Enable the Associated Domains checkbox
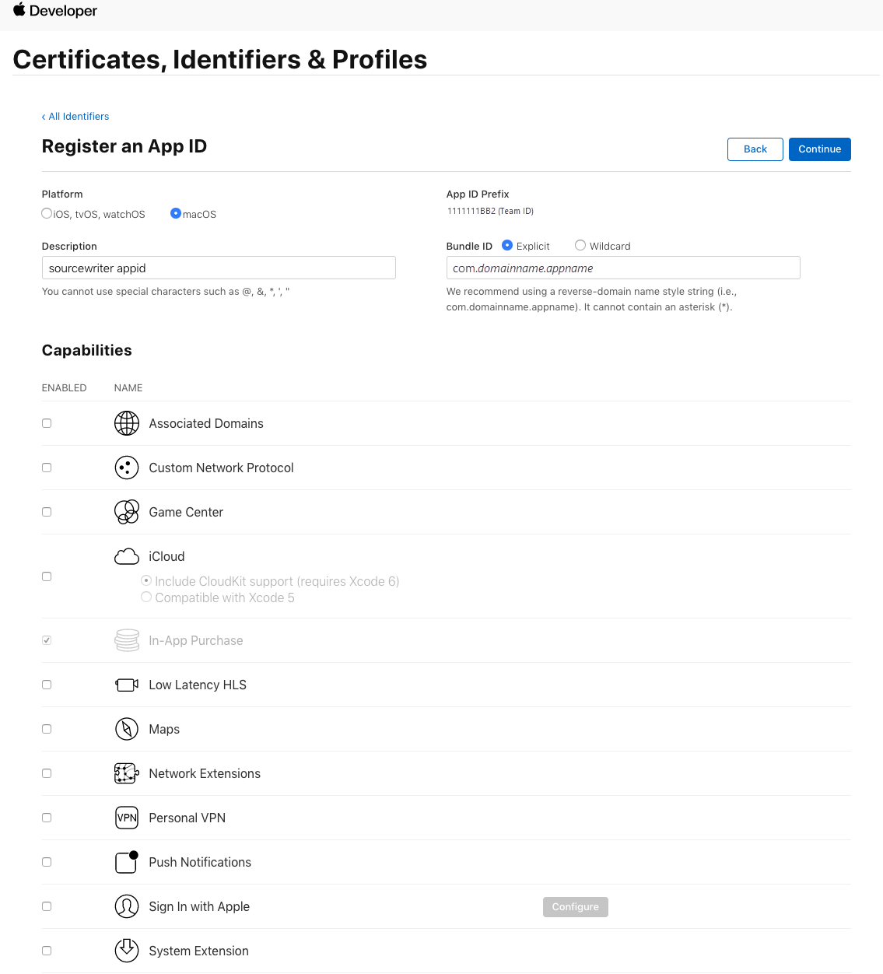 [47, 423]
